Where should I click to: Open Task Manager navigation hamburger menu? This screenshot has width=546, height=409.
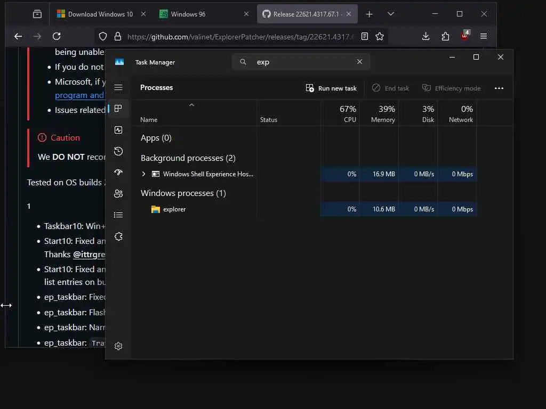[118, 88]
